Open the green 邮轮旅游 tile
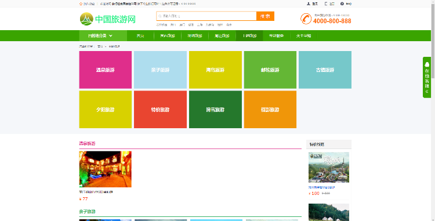 (270, 70)
